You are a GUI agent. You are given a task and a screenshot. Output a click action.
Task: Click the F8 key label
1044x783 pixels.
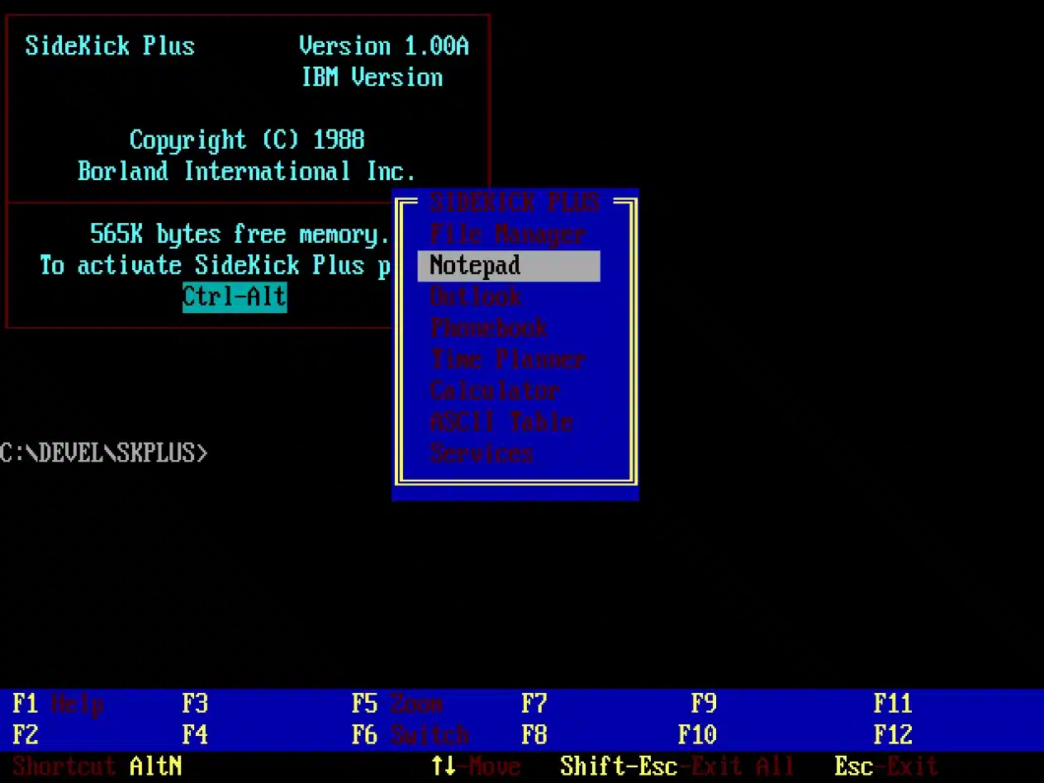click(x=534, y=734)
